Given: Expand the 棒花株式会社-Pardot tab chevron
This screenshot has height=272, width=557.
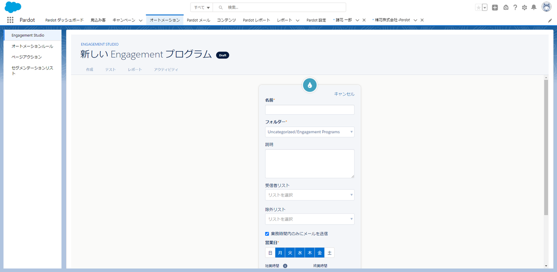Looking at the screenshot, I should coord(415,20).
